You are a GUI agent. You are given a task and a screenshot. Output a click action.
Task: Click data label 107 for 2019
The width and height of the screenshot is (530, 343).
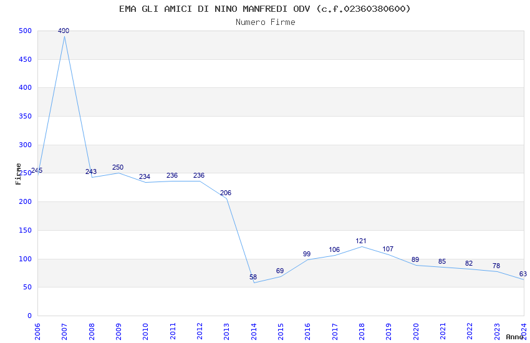point(388,249)
